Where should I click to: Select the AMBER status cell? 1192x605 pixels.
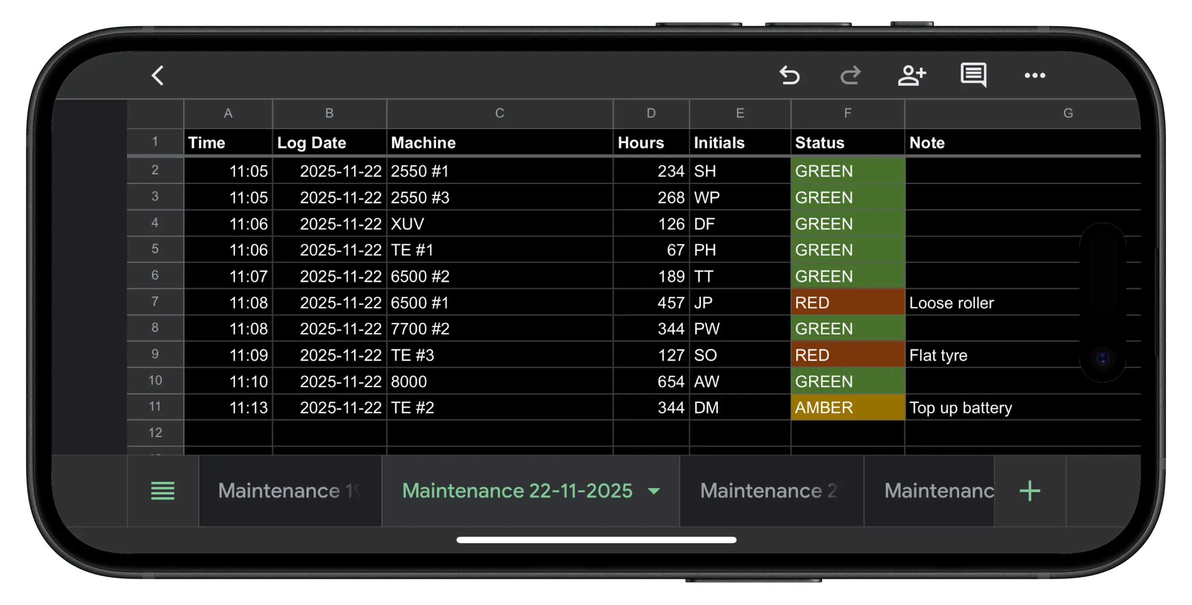847,407
